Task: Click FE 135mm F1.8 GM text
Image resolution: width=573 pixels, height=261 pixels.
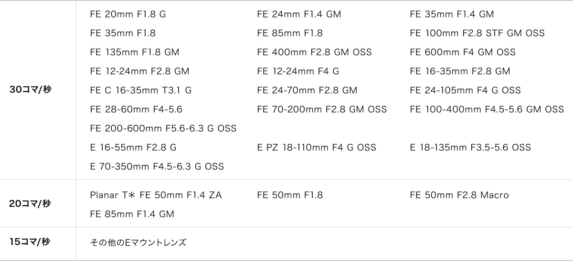Action: [x=135, y=52]
